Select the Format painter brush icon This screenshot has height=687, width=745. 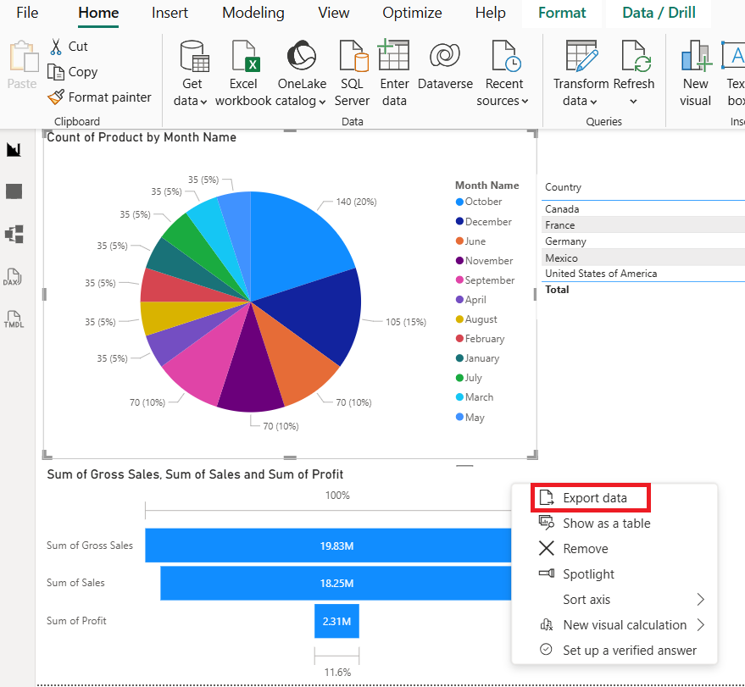click(x=56, y=97)
